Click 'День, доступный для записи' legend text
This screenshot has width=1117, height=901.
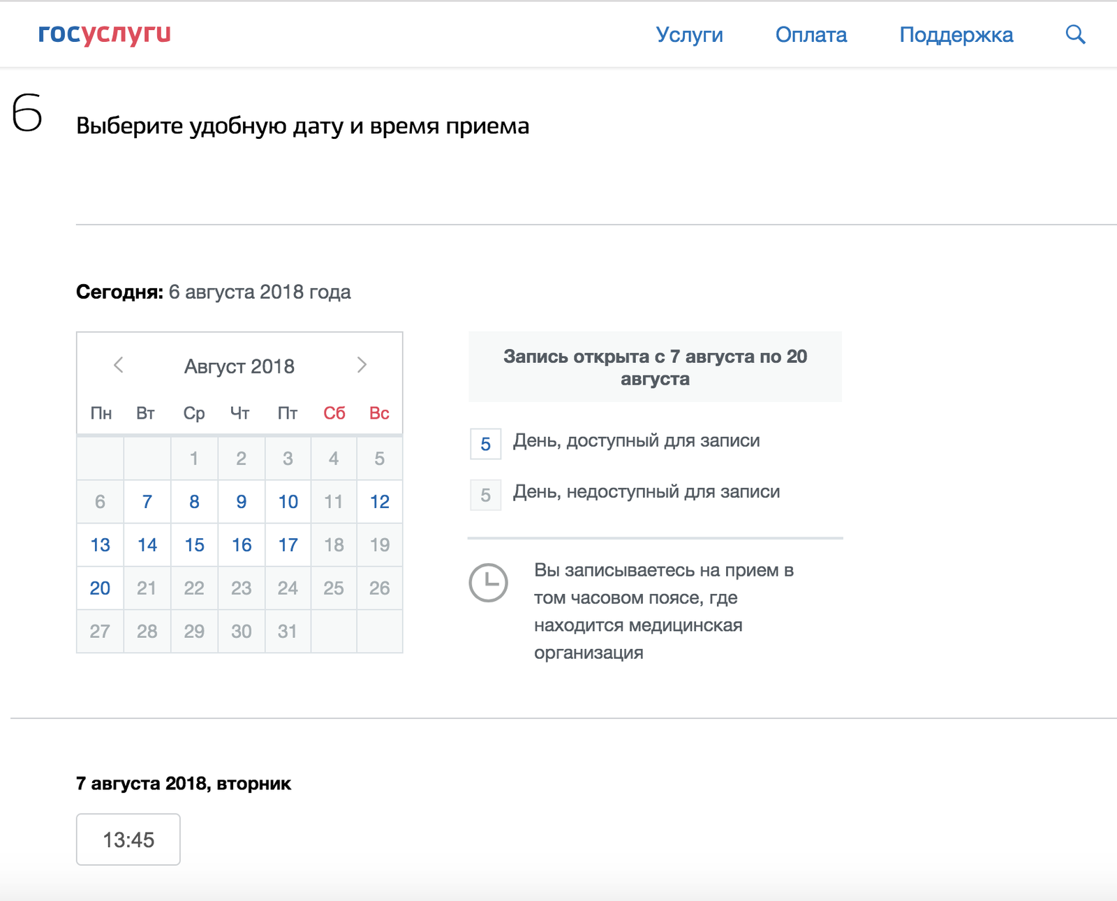[637, 441]
